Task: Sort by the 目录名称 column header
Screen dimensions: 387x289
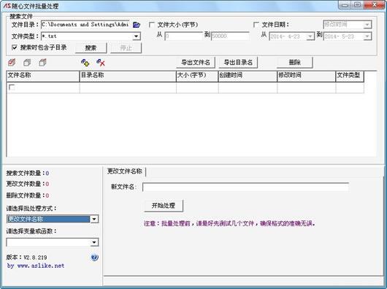Action: pos(128,76)
